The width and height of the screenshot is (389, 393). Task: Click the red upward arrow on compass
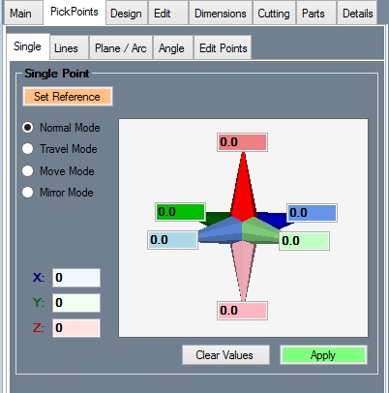244,187
